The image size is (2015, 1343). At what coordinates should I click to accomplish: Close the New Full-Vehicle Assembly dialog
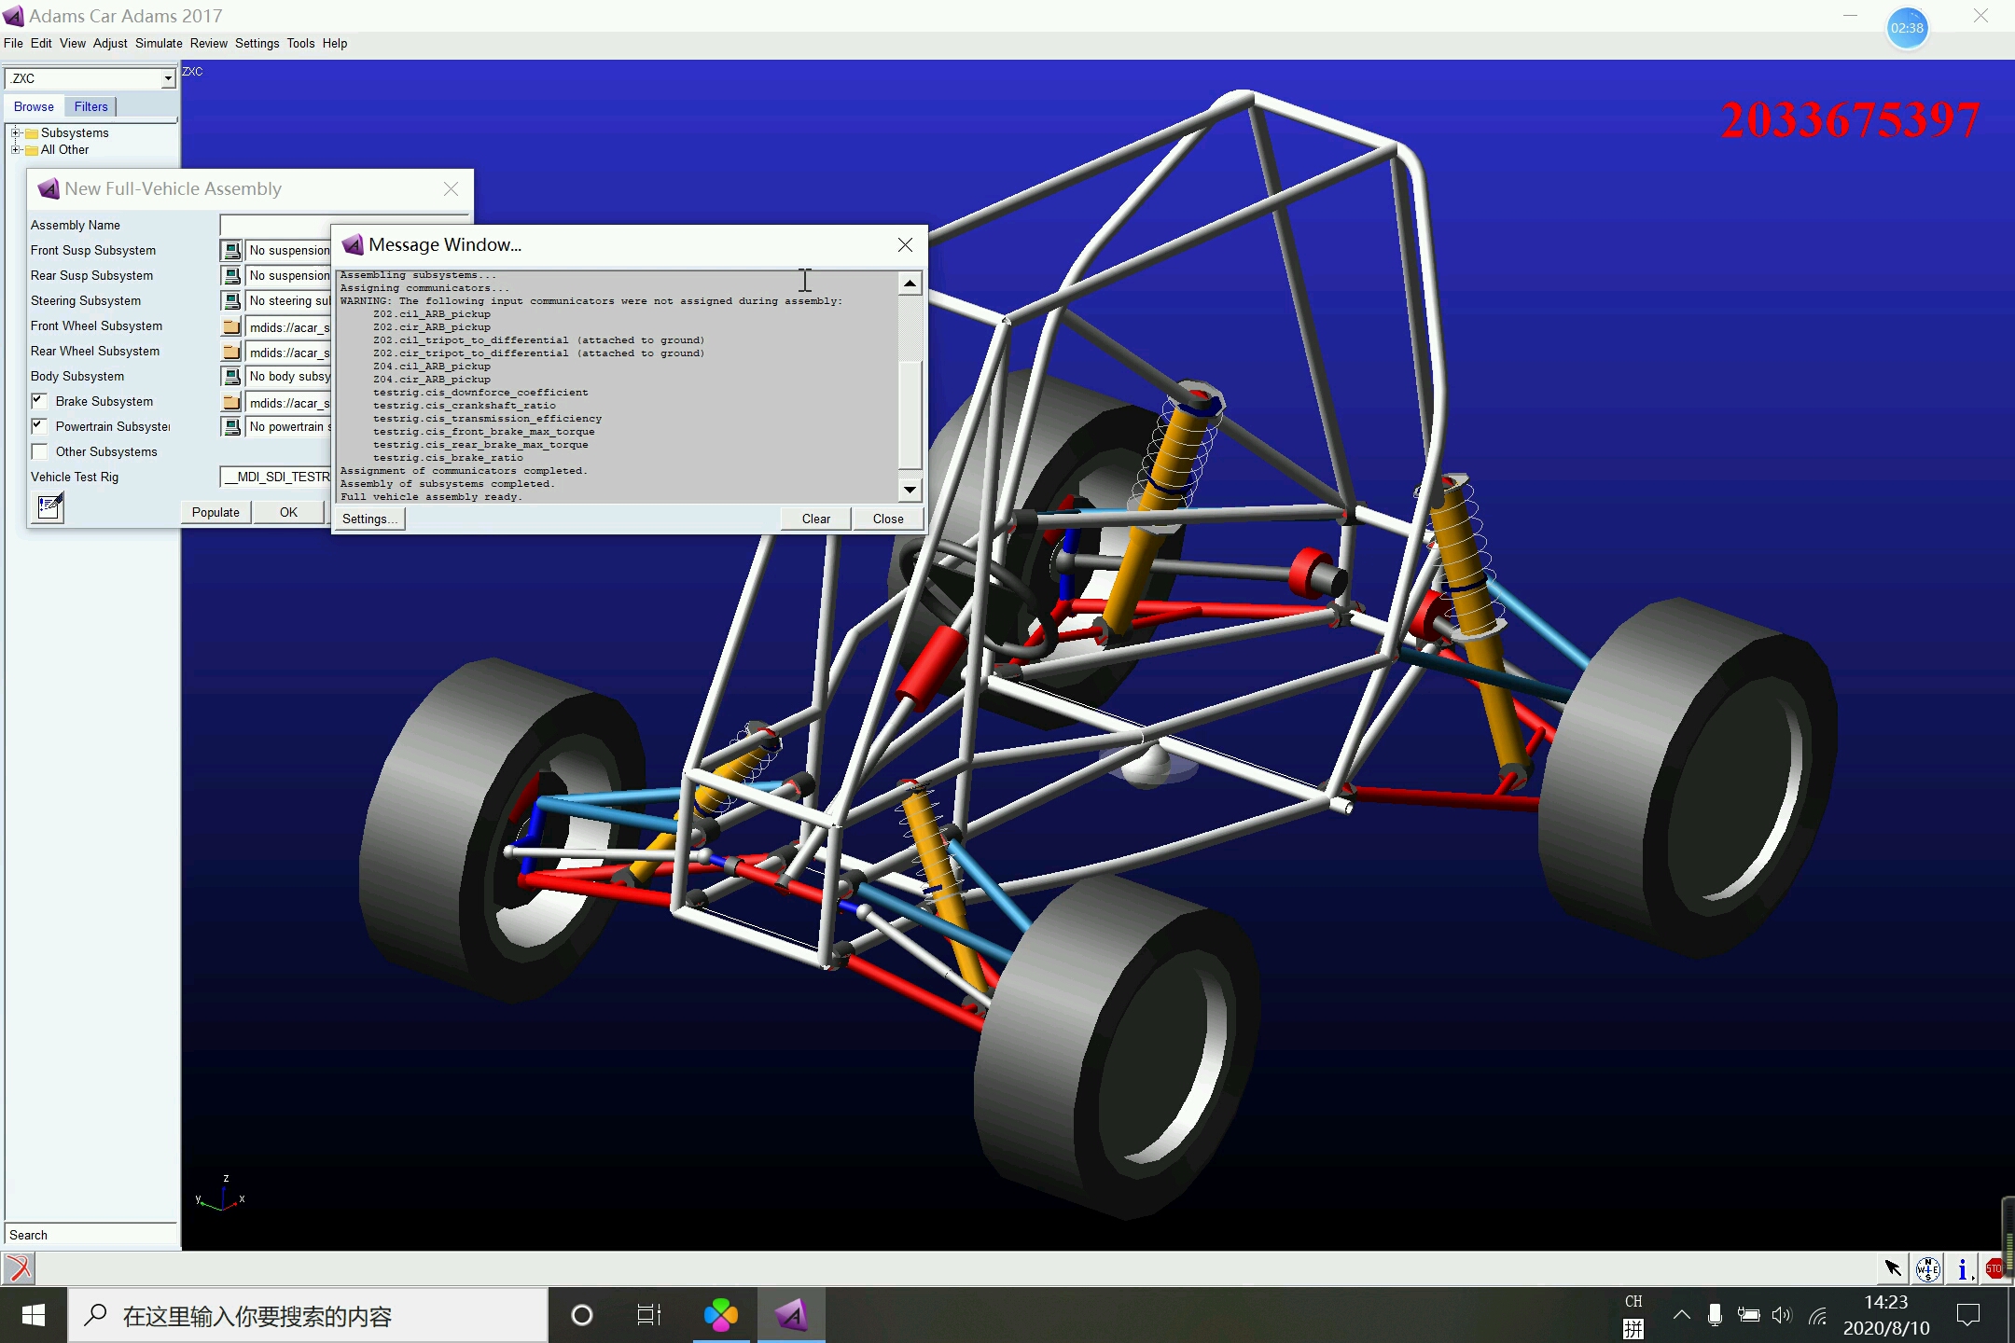click(451, 188)
